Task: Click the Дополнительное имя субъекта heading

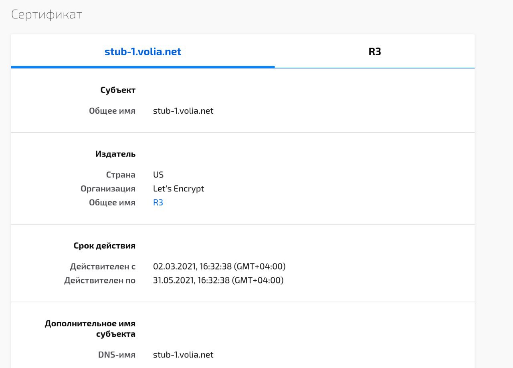Action: (x=90, y=329)
